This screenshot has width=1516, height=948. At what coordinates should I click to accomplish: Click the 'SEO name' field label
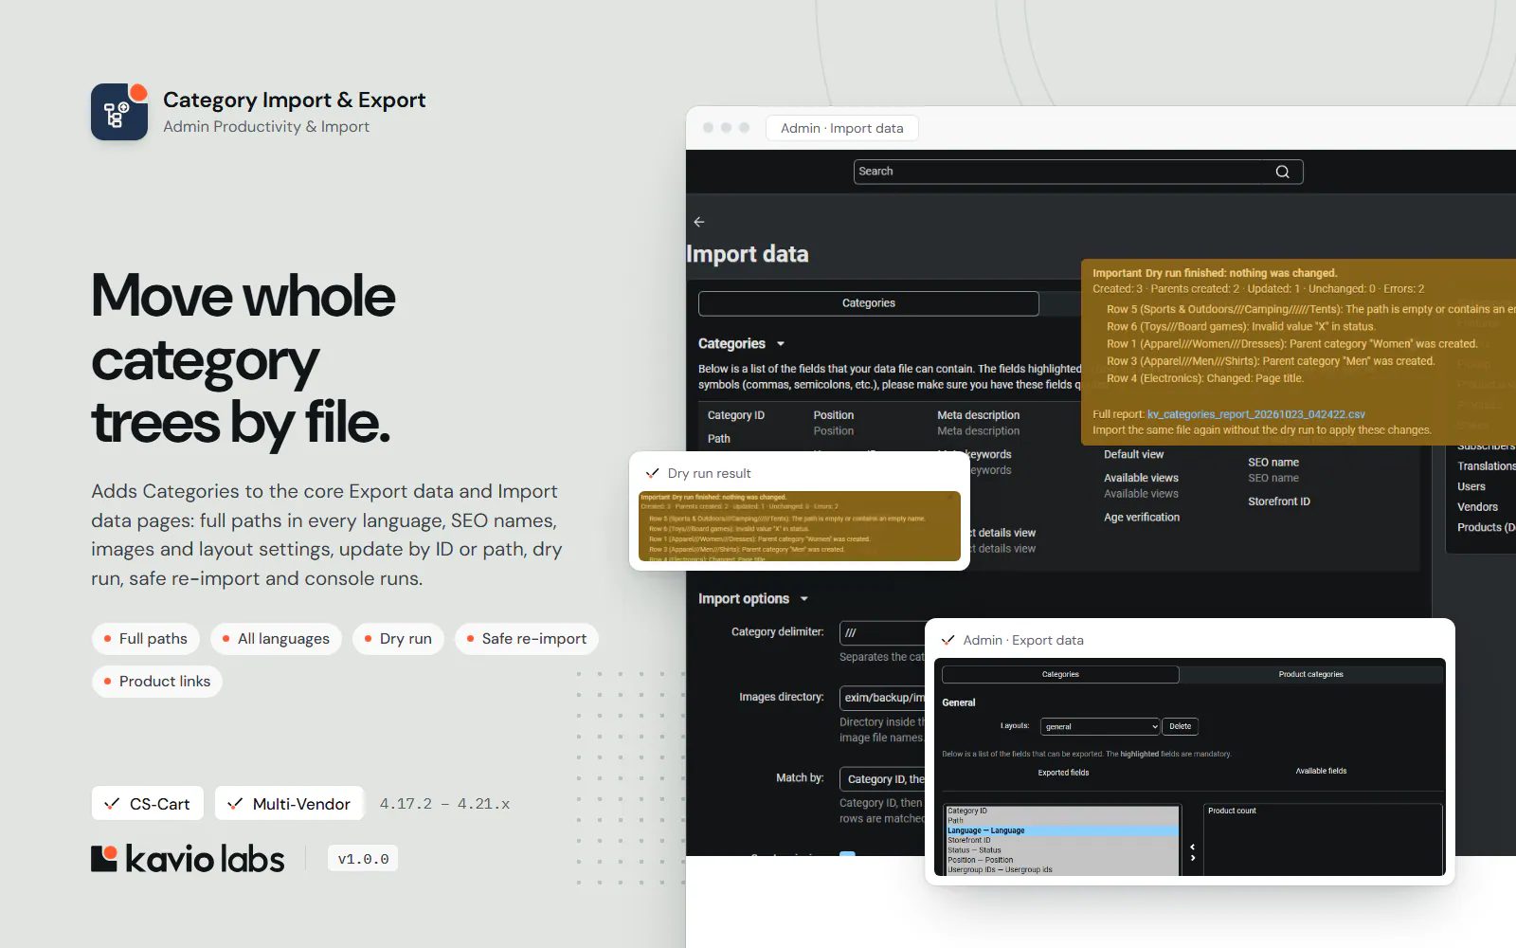1273,463
